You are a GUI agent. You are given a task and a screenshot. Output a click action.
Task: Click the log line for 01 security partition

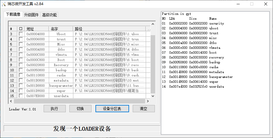point(193,23)
